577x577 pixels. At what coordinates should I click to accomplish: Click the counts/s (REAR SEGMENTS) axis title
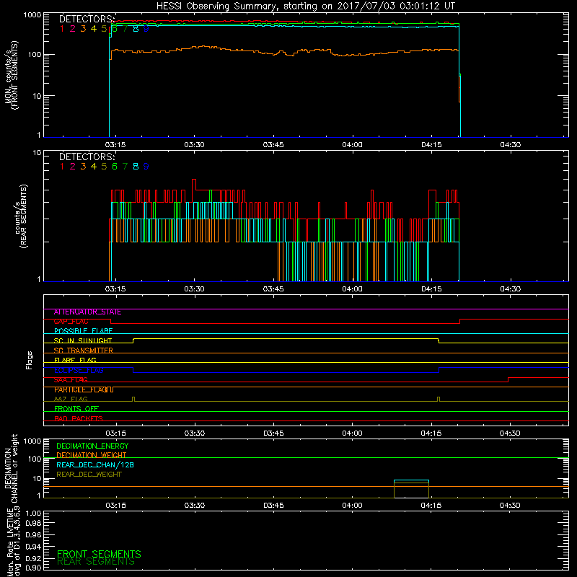click(x=21, y=217)
